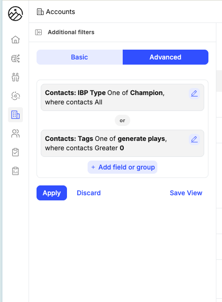Select the Accounts building icon in sidebar
222x302 pixels.
click(15, 115)
